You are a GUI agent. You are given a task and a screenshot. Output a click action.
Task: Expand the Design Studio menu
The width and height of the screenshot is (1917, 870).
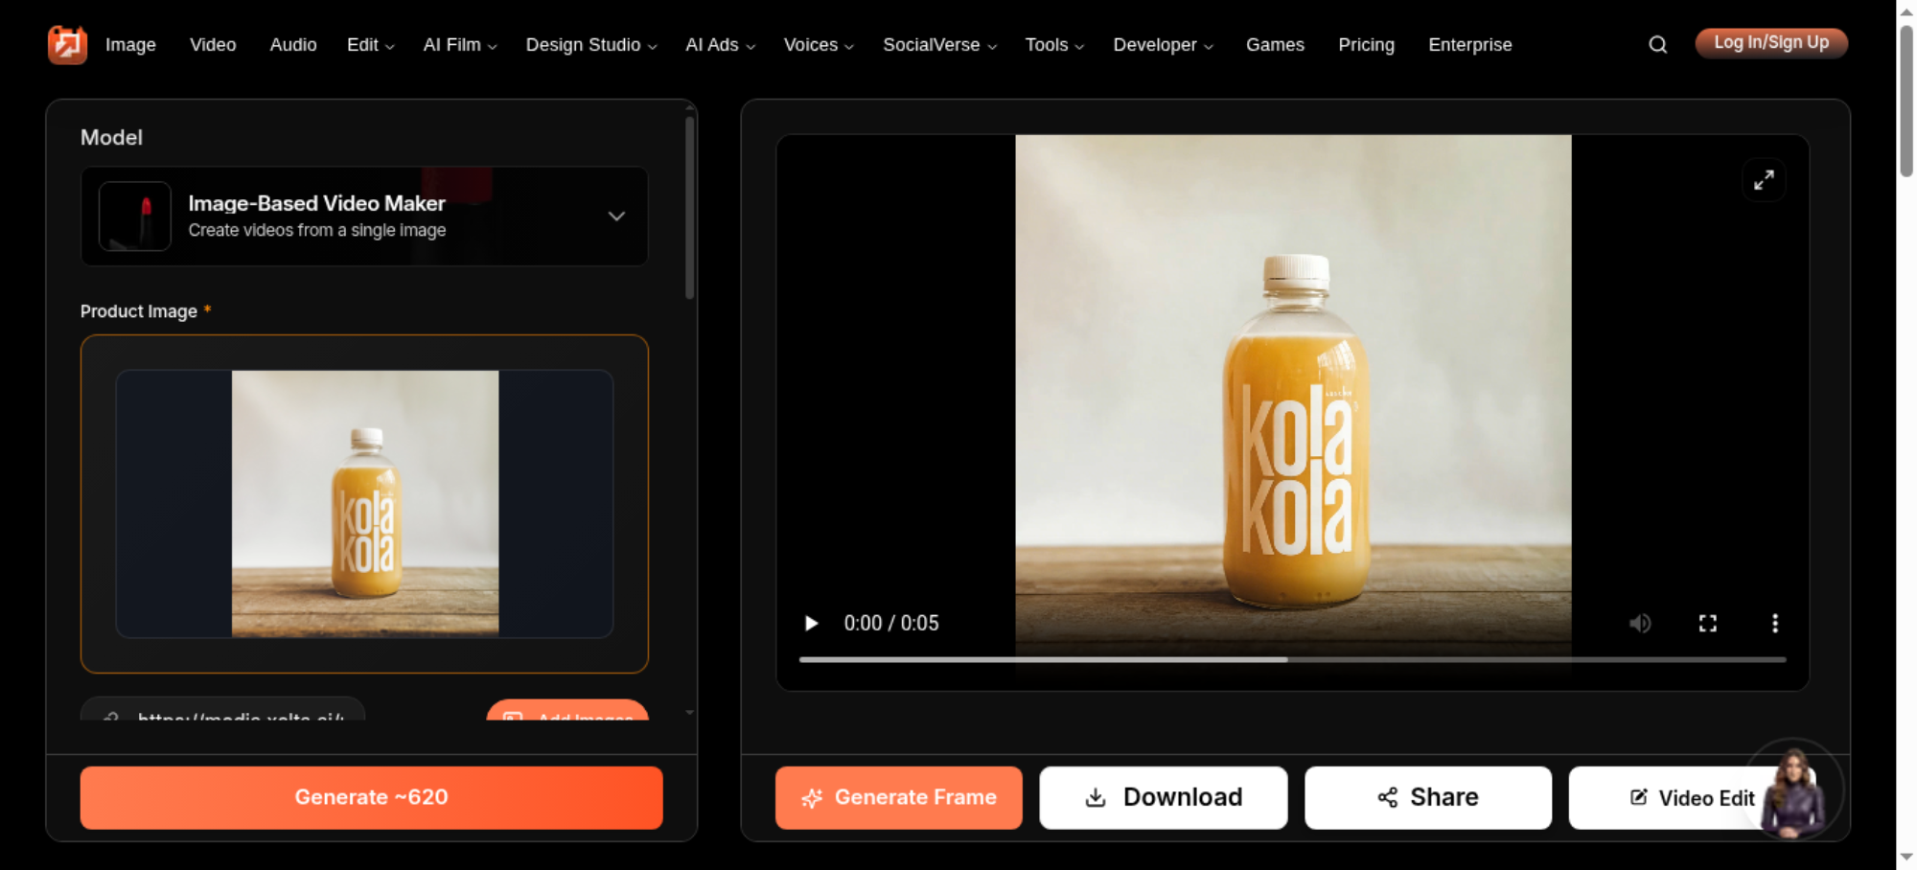pos(590,45)
